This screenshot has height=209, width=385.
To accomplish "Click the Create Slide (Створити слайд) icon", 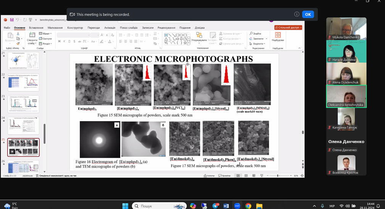I will click(x=32, y=35).
